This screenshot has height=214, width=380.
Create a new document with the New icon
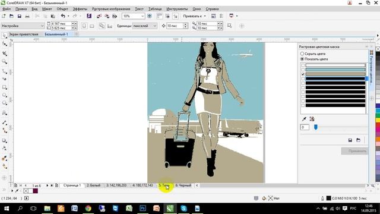(x=4, y=16)
